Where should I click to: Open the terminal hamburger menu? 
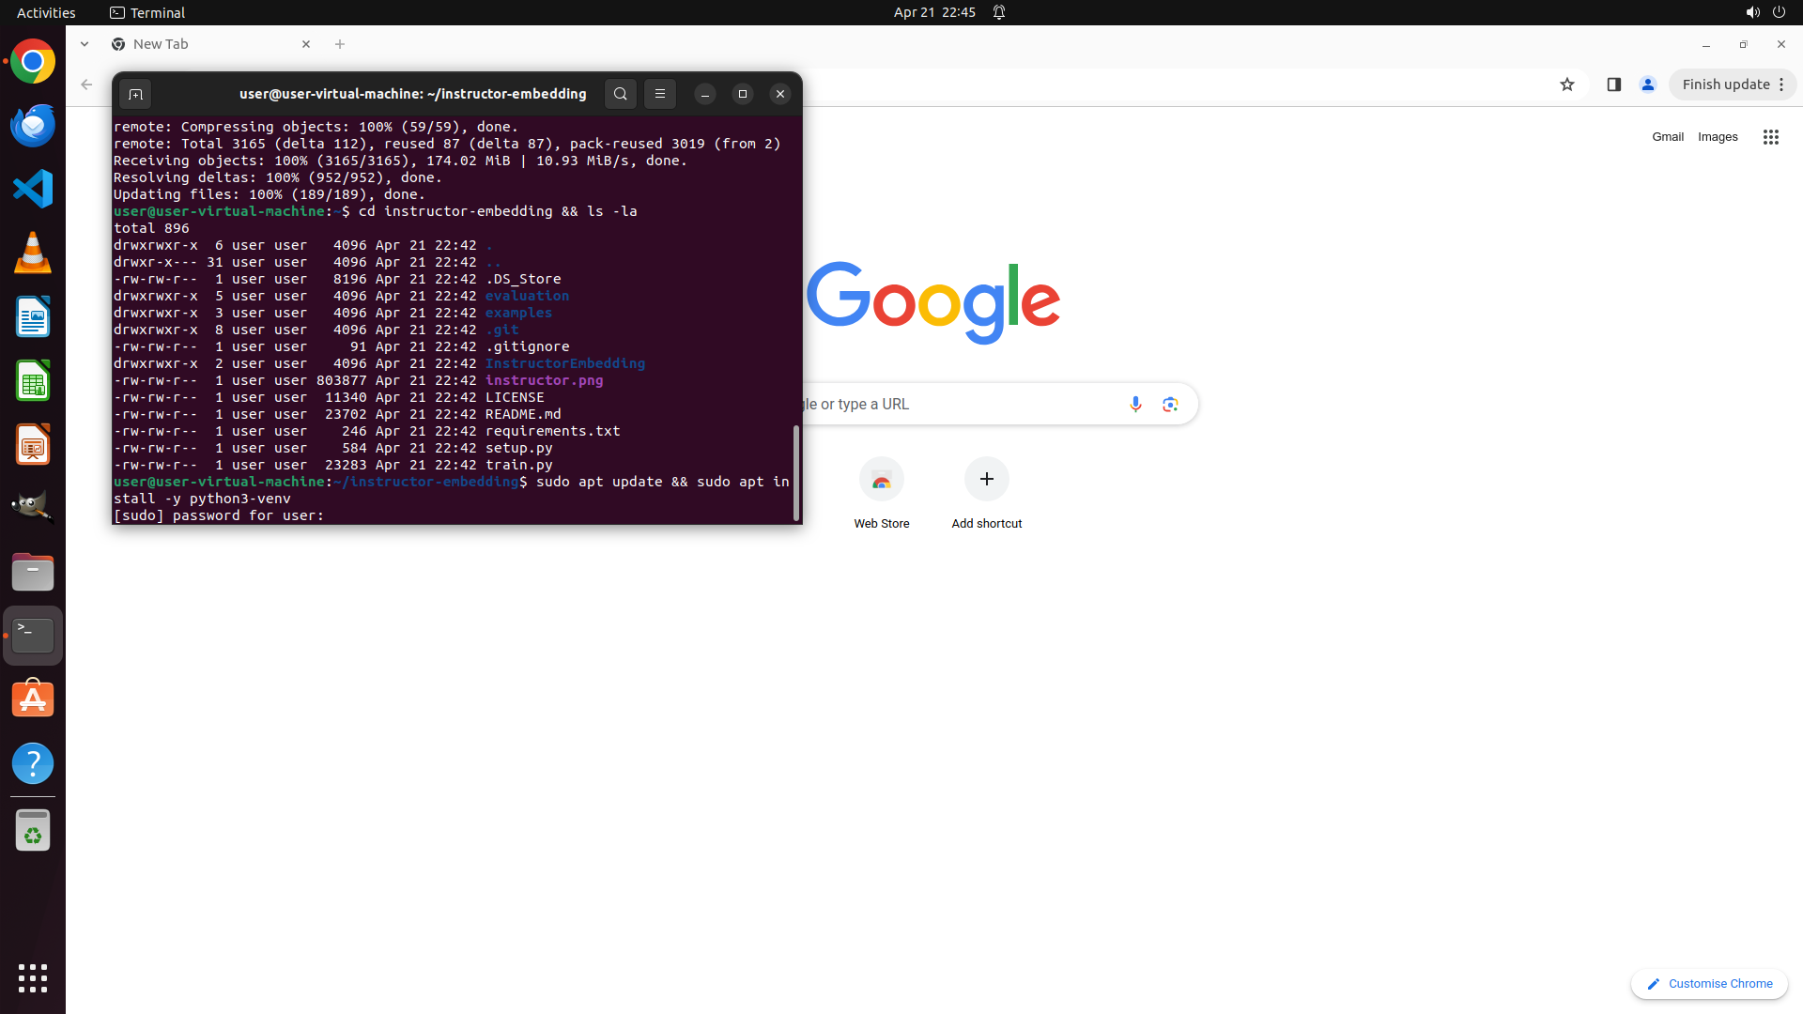(660, 94)
